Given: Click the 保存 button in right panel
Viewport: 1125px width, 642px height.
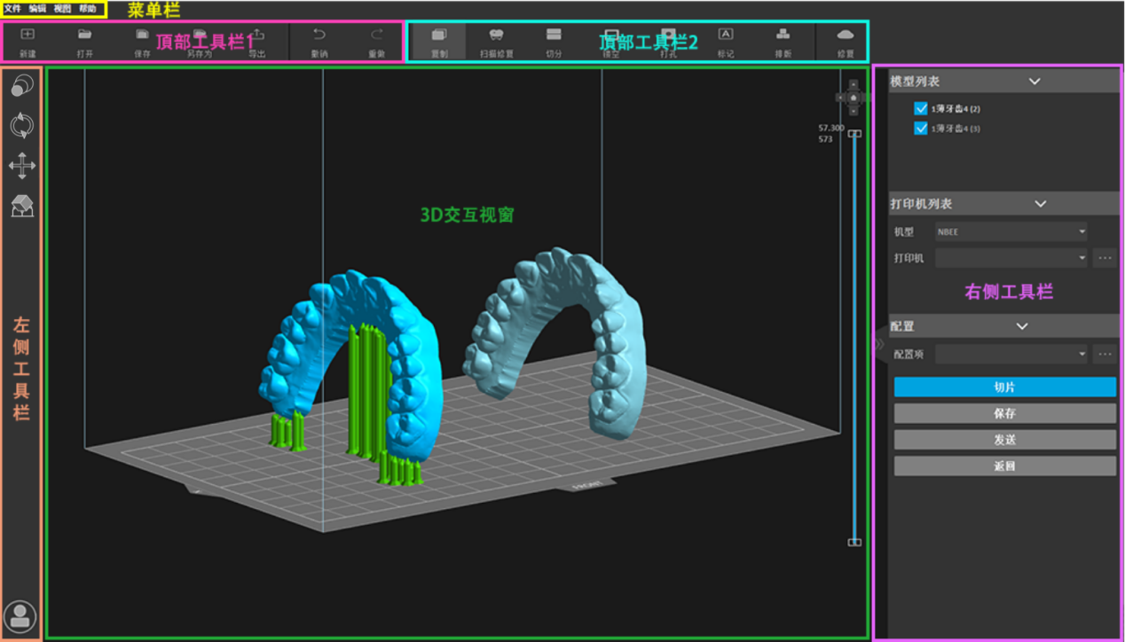Looking at the screenshot, I should click(x=1004, y=413).
